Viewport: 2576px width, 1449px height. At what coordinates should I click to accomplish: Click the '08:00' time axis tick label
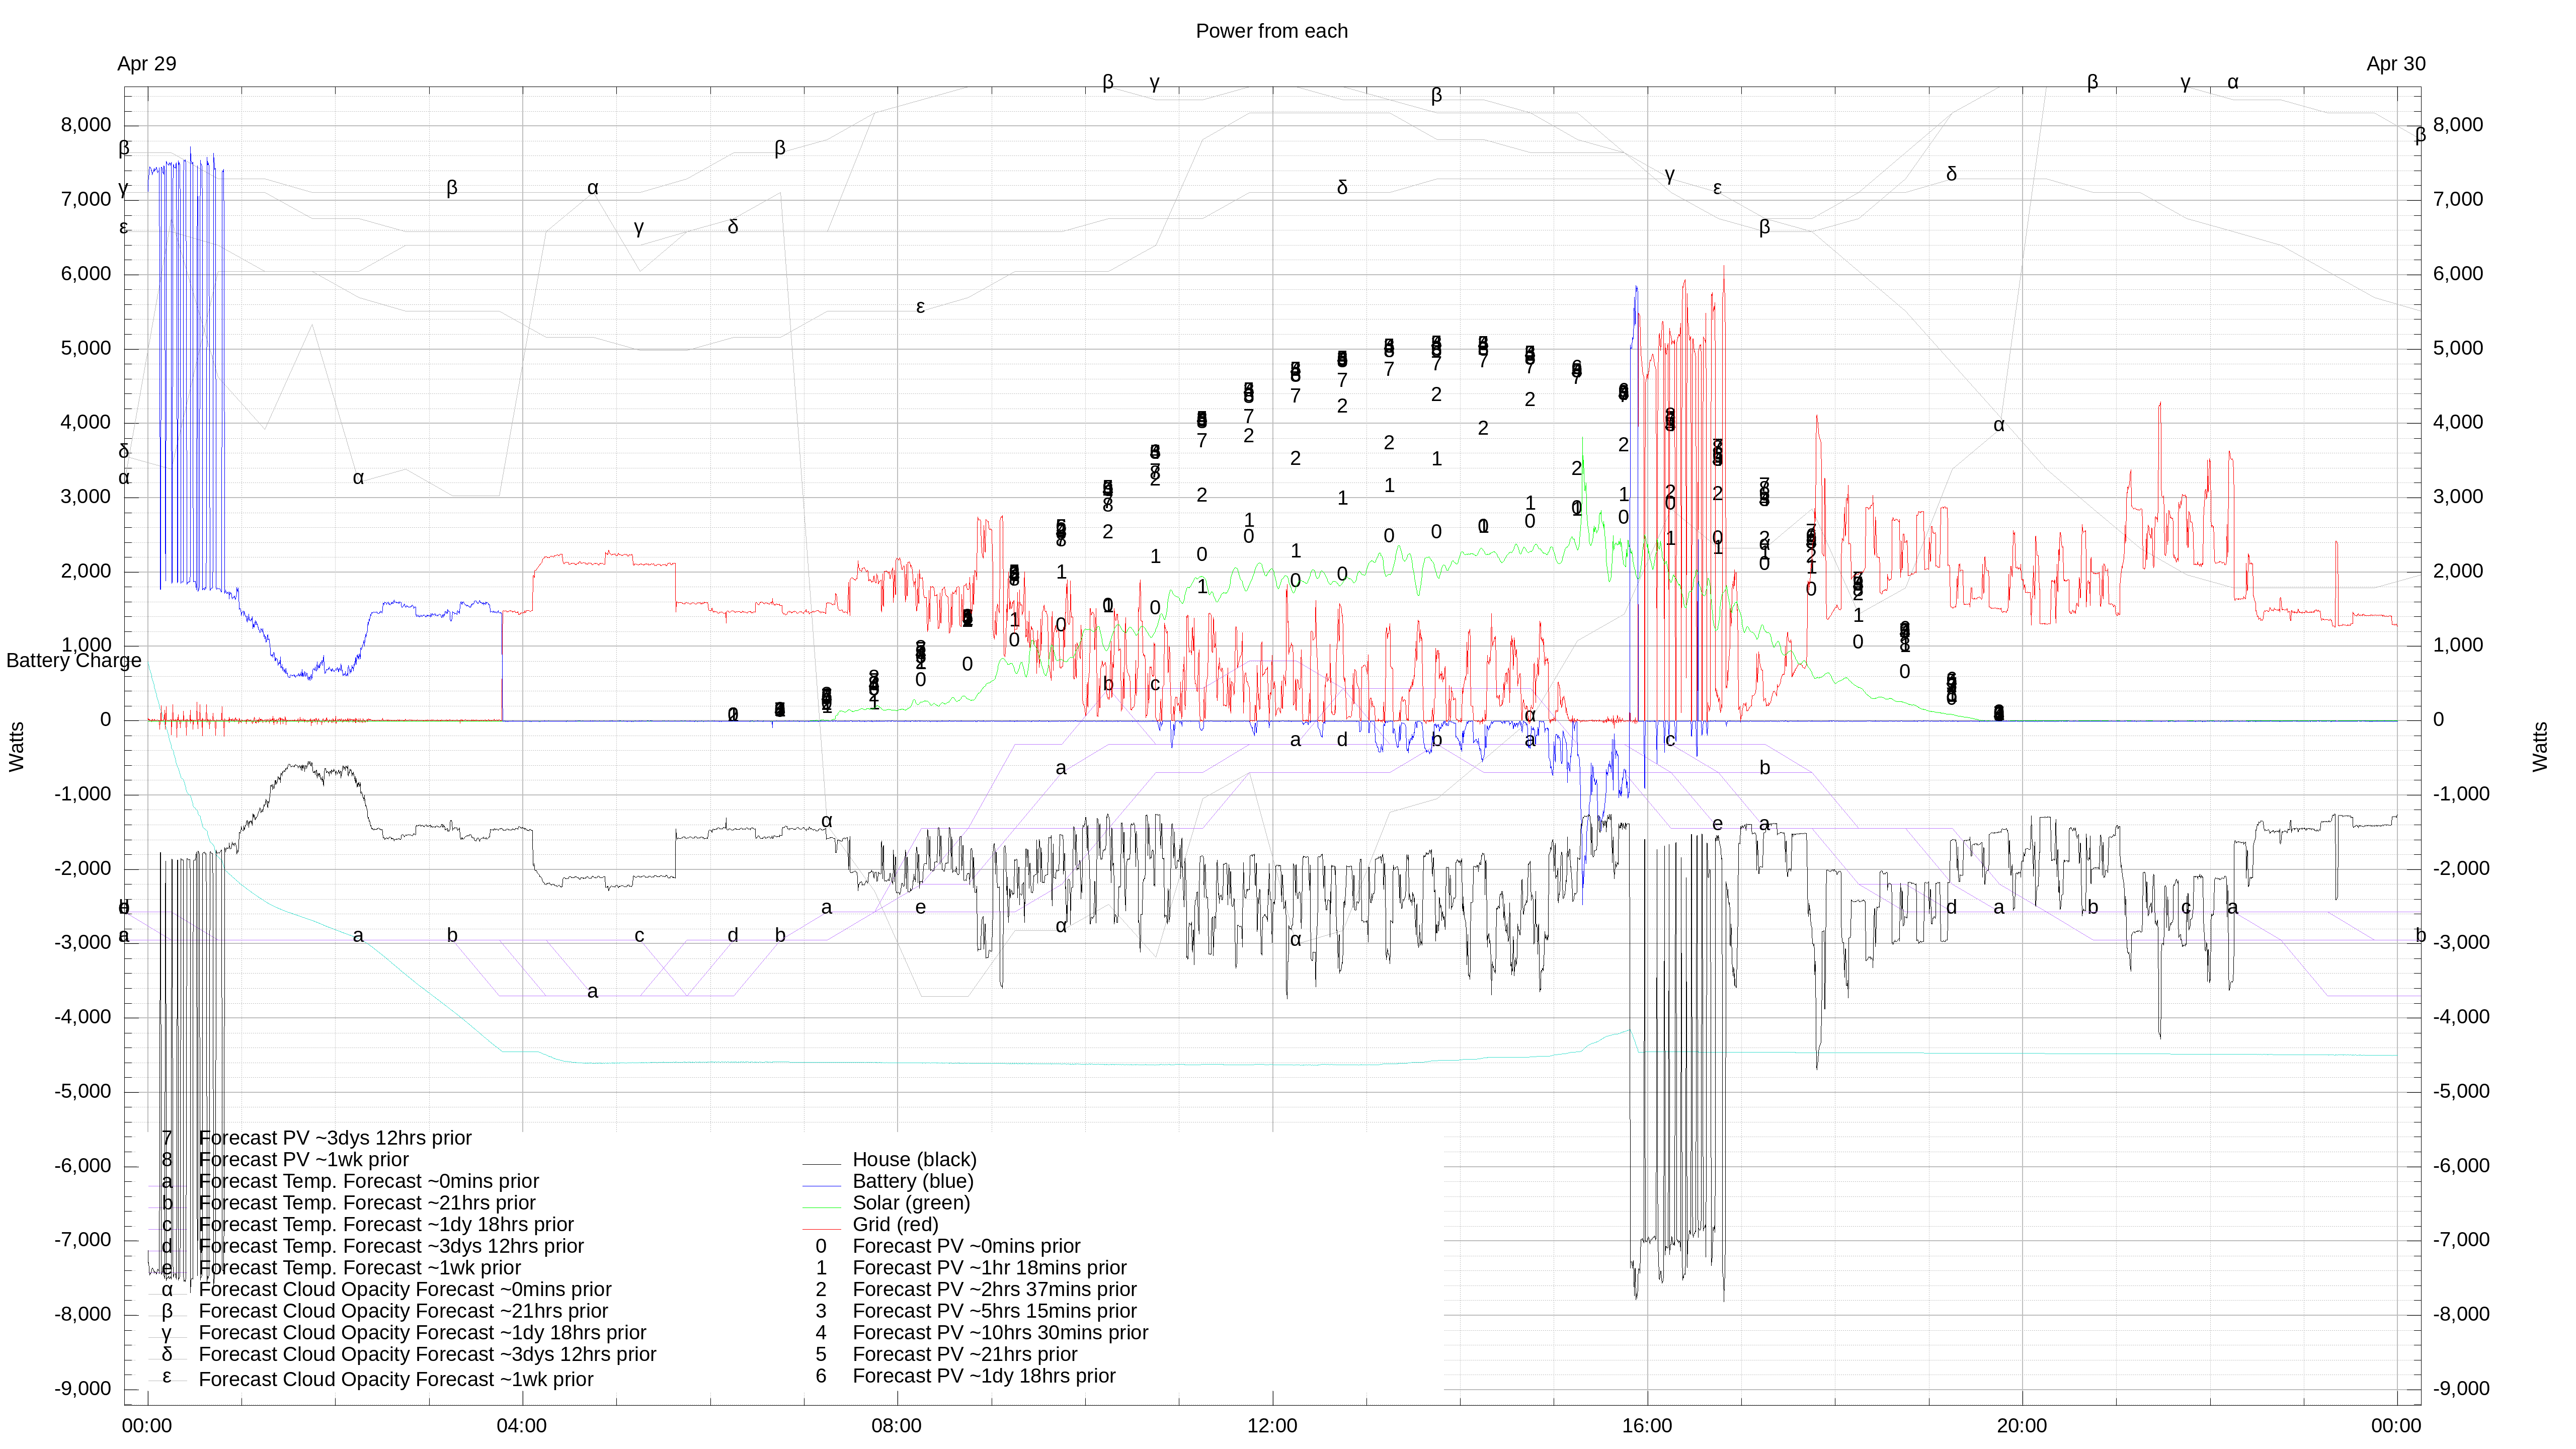click(x=897, y=1427)
